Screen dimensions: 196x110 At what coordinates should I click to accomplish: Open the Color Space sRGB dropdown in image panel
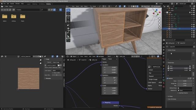pos(57,71)
